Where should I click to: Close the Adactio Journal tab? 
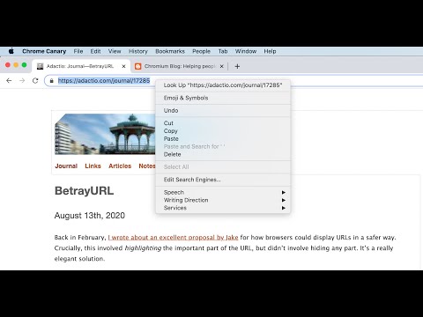123,66
